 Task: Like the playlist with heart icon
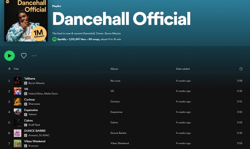coord(24,56)
